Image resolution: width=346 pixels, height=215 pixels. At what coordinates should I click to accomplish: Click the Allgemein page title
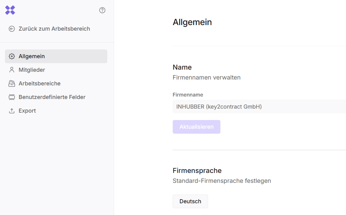coord(192,22)
